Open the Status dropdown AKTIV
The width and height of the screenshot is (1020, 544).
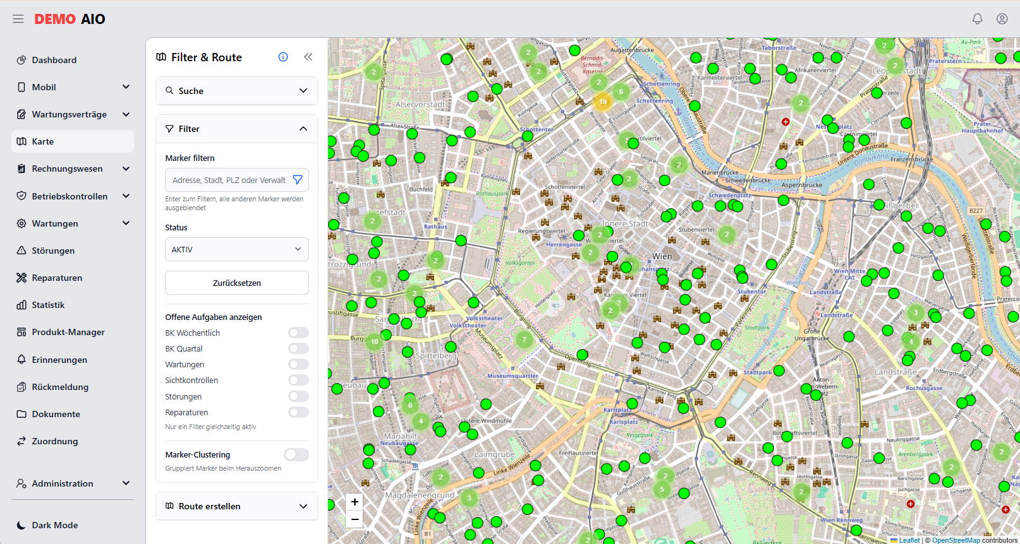pos(237,249)
